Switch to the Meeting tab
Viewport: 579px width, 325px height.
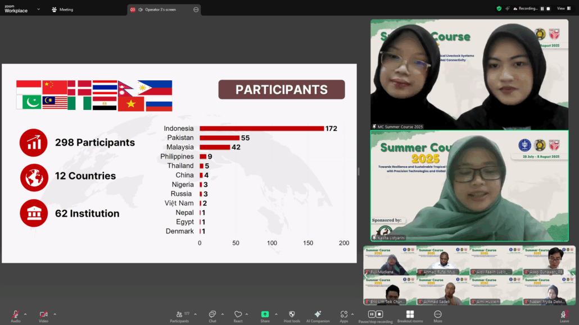tap(62, 10)
